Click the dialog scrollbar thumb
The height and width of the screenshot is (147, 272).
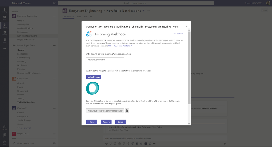189,68
